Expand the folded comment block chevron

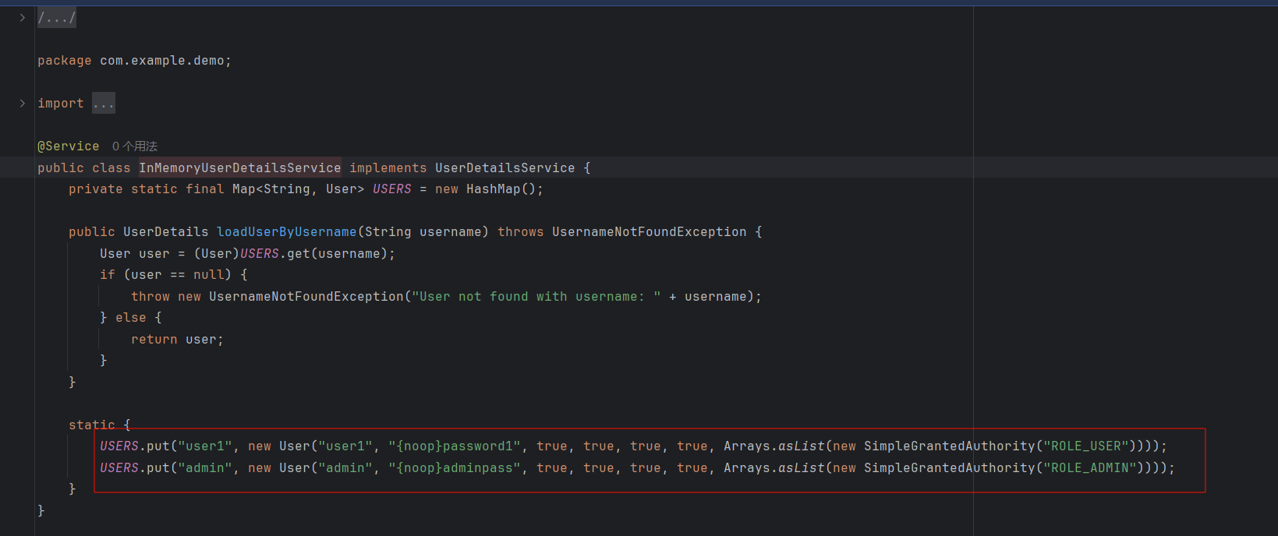coord(22,17)
